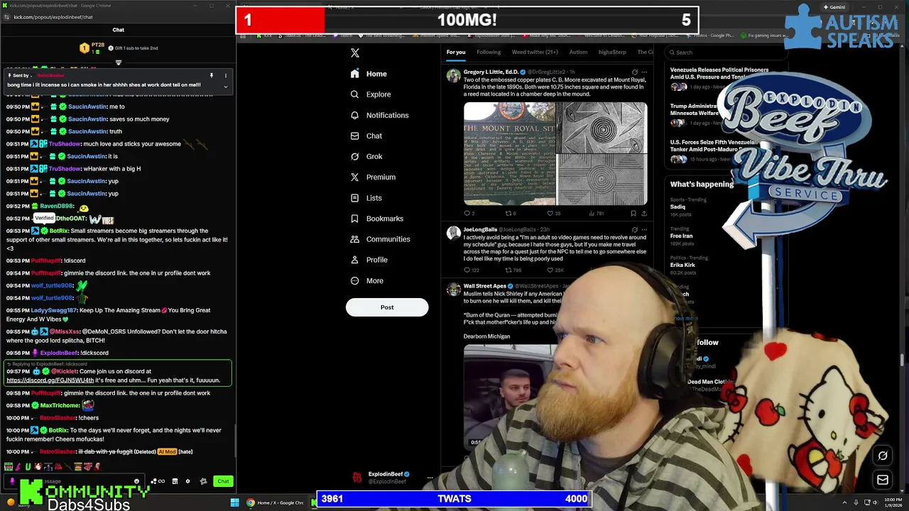Click the Windows Start button
Image resolution: width=909 pixels, height=511 pixels.
coord(235,502)
